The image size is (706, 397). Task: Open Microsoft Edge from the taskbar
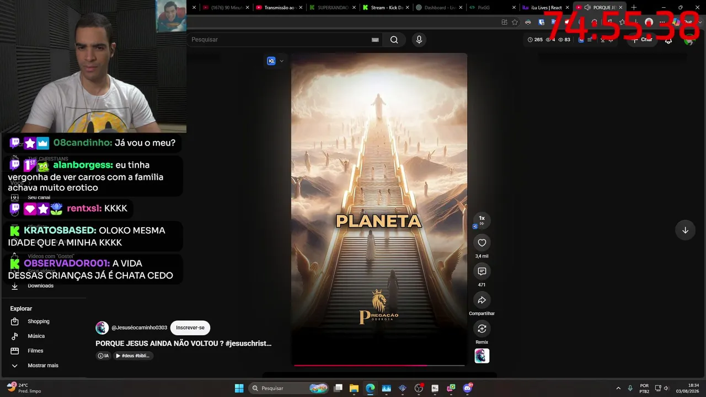tap(370, 388)
